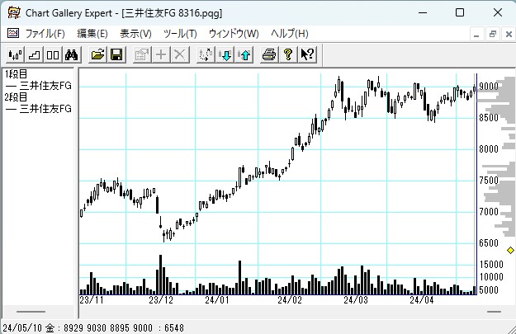This screenshot has width=516, height=334.
Task: Open search with the binoculars icon
Action: tap(71, 54)
